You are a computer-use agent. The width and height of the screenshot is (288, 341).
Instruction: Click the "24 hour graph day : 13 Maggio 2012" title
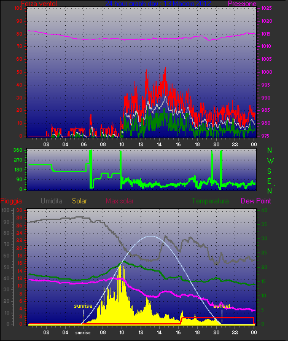pos(158,4)
